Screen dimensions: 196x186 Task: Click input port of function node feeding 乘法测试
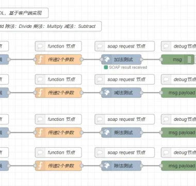(x=35, y=133)
